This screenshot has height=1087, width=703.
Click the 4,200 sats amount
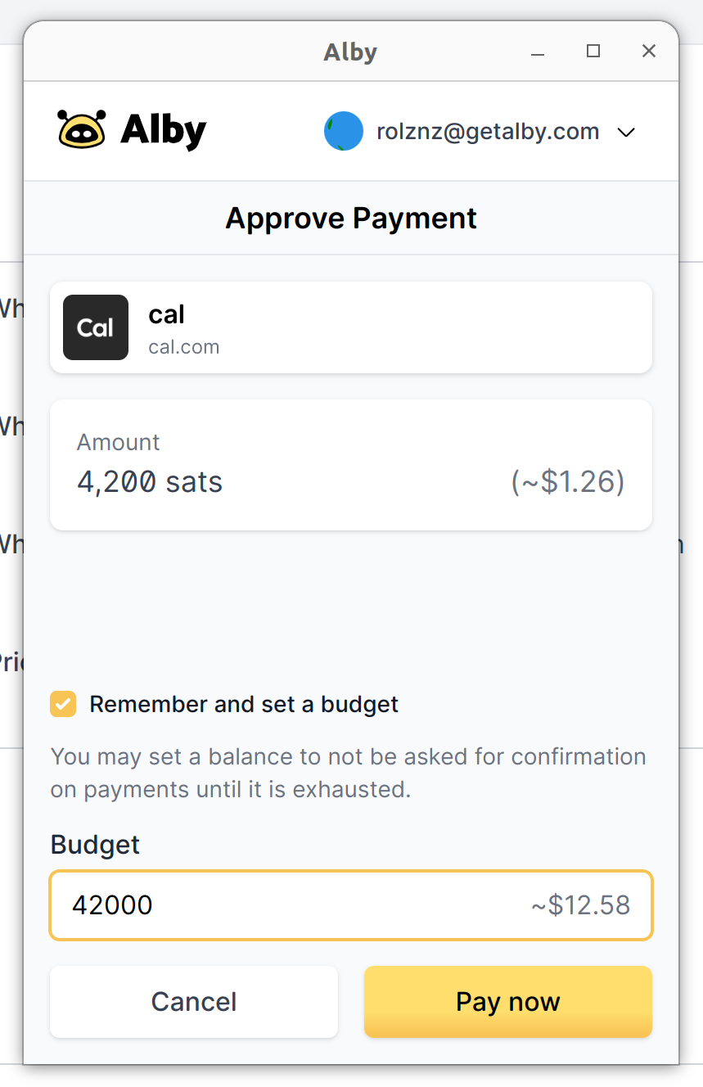(x=150, y=481)
